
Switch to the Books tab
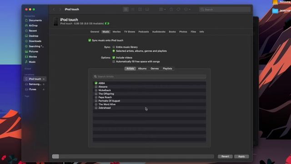[172, 32]
